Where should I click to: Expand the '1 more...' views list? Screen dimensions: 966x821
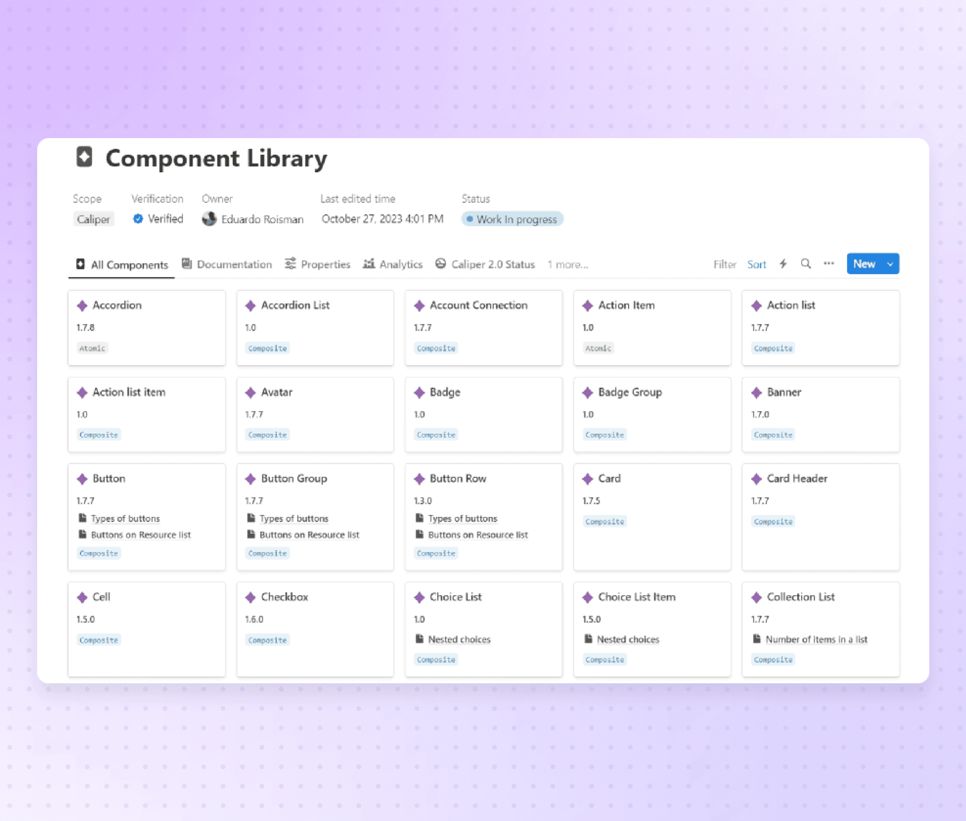pyautogui.click(x=567, y=265)
